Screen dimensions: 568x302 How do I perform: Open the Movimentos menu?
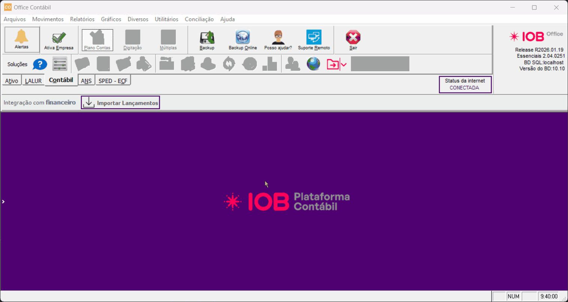point(48,19)
